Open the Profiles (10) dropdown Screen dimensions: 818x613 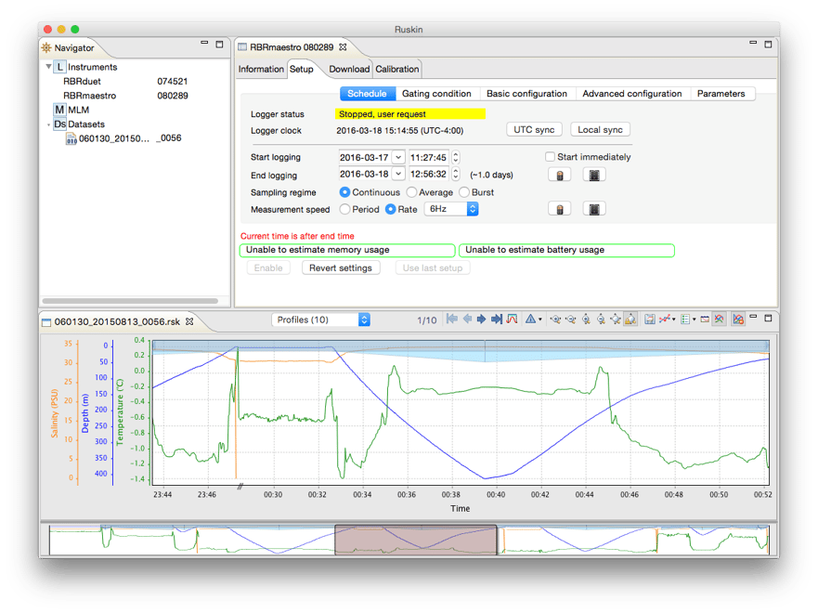coord(321,320)
